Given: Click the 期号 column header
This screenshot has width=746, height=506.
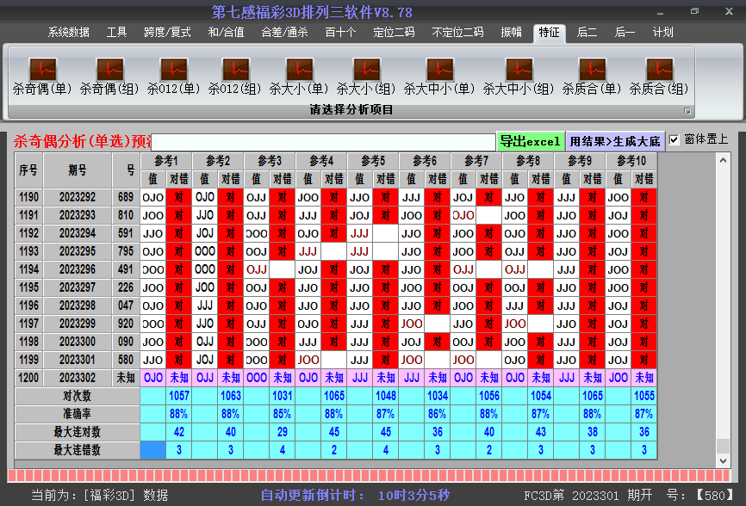Looking at the screenshot, I should pyautogui.click(x=78, y=170).
